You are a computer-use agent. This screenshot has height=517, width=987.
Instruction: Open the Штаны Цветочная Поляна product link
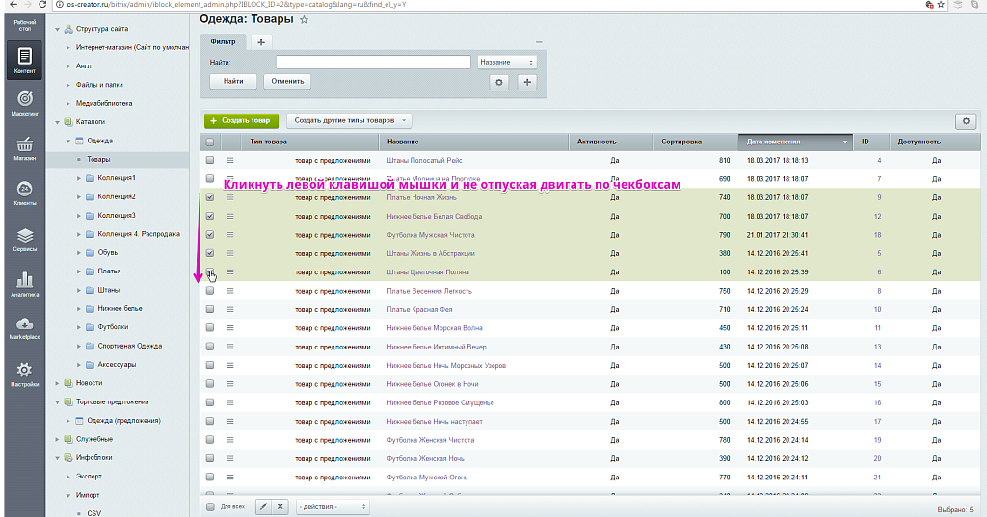tap(427, 272)
